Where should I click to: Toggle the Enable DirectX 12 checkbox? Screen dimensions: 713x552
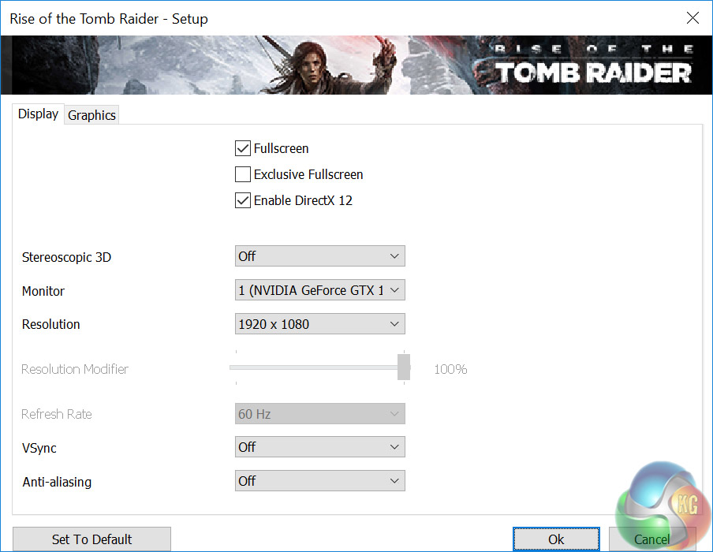243,200
